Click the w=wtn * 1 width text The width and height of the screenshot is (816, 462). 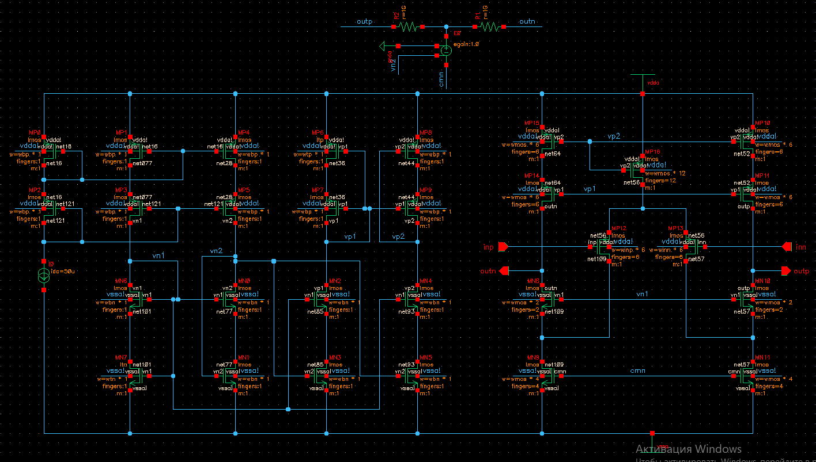(x=114, y=379)
